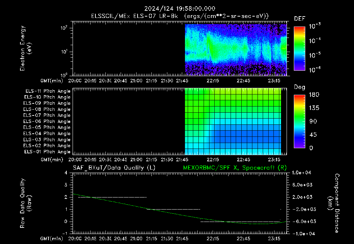Screen dimensions: 354x244
Task: Select the ELS-06 Pitch Angle row label
Action: [47, 122]
